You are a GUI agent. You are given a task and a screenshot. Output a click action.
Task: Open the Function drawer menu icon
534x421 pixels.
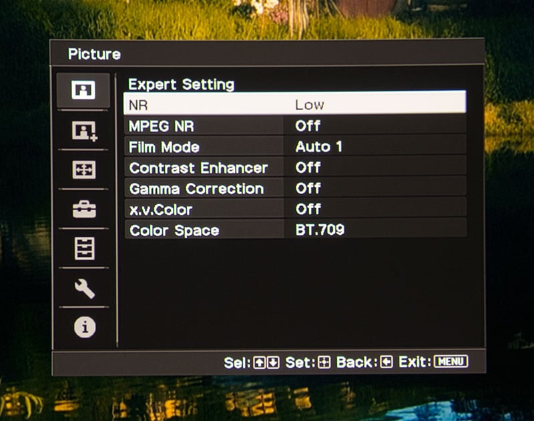click(85, 248)
